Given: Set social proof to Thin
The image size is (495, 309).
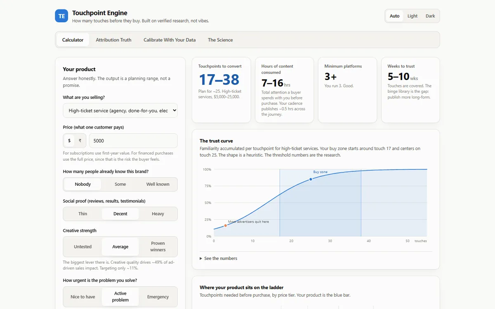Looking at the screenshot, I should click(x=83, y=214).
